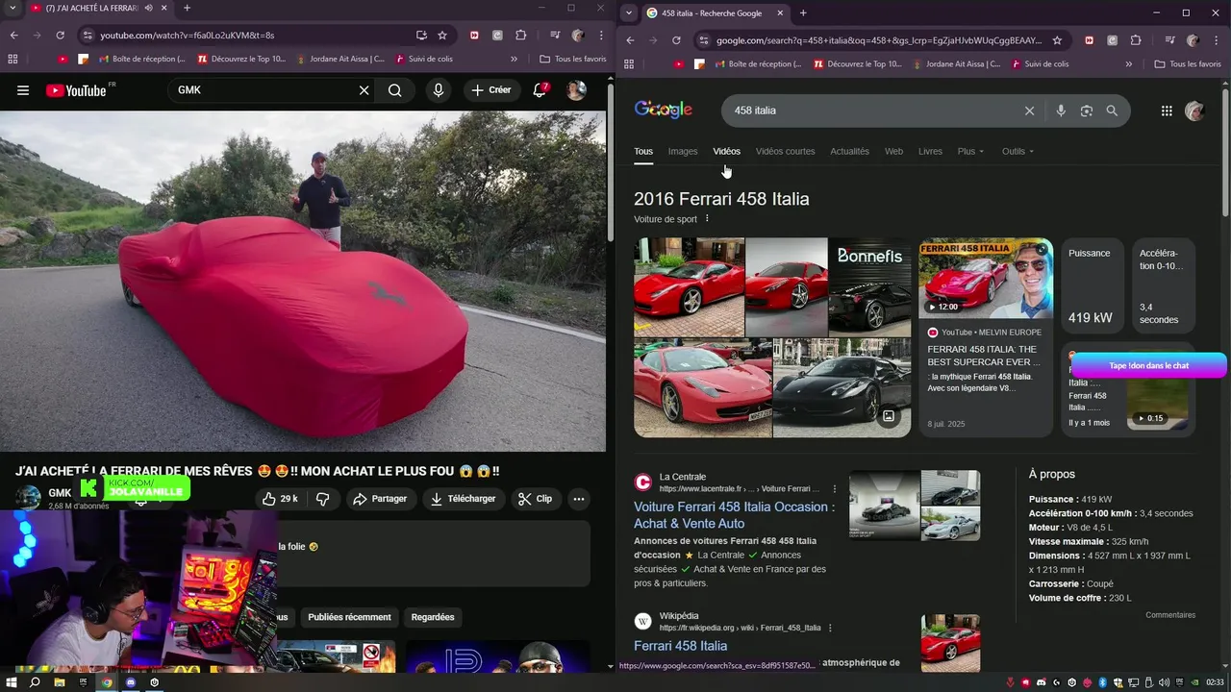The width and height of the screenshot is (1231, 692).
Task: Open extensions puzzle icon in YouTube window
Action: click(x=521, y=36)
